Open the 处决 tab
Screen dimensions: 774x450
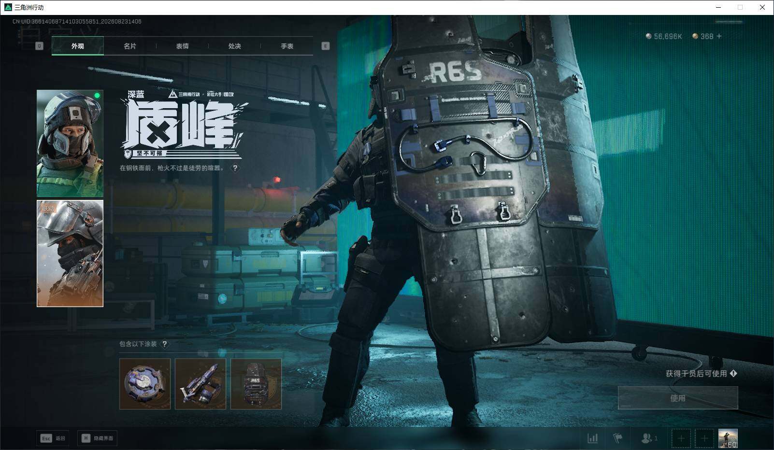coord(234,46)
